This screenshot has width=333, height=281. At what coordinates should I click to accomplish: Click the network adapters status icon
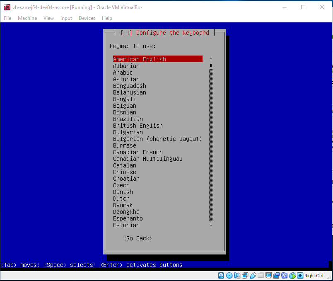coord(245,276)
